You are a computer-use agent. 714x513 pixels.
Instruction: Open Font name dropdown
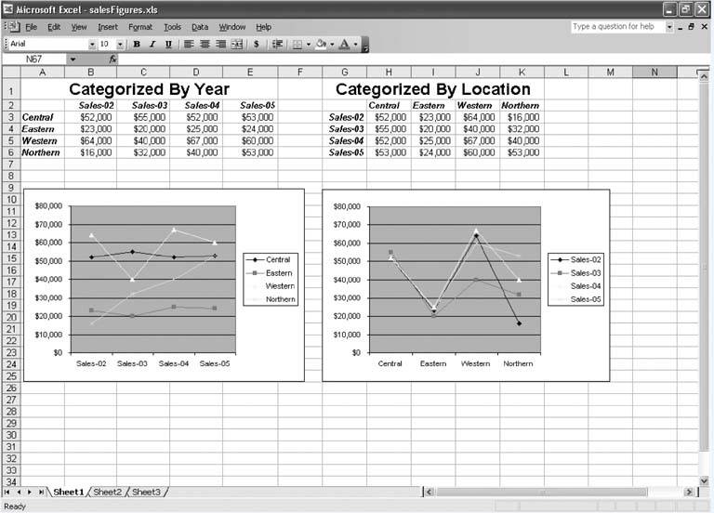92,45
